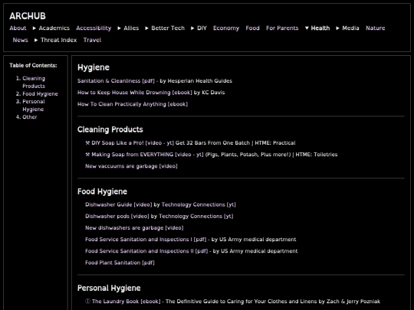Select the Cleaning Products section heading

pyautogui.click(x=110, y=129)
